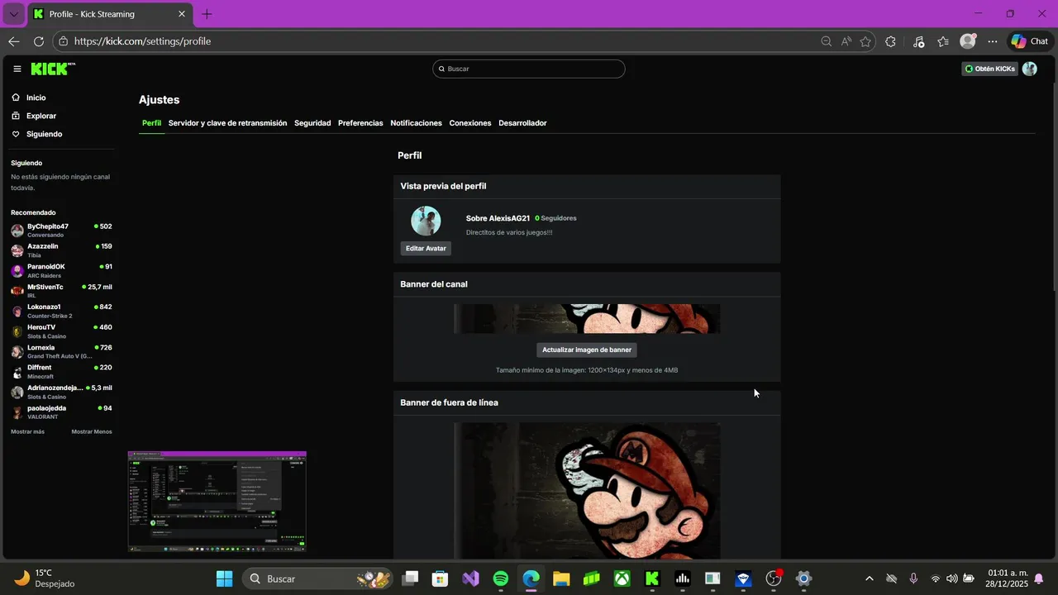Open Azazzelin recommended channel
Screen dimensions: 1058x595
tap(61, 250)
